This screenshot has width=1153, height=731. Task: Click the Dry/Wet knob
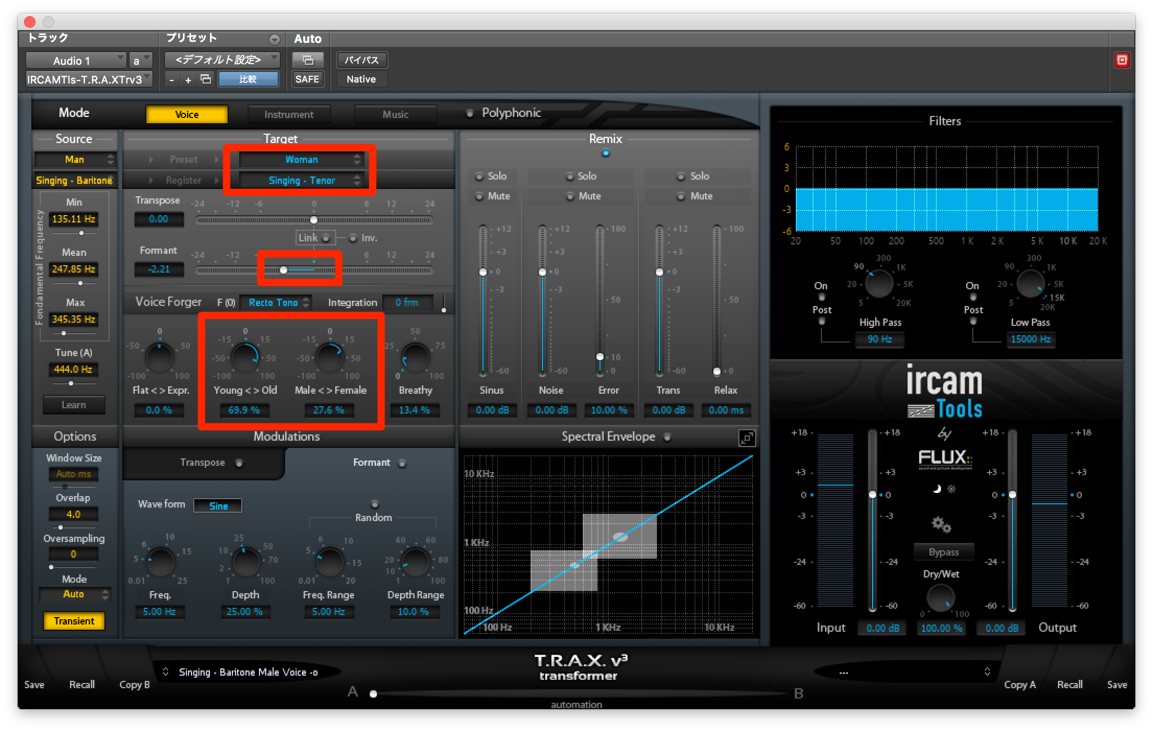941,598
